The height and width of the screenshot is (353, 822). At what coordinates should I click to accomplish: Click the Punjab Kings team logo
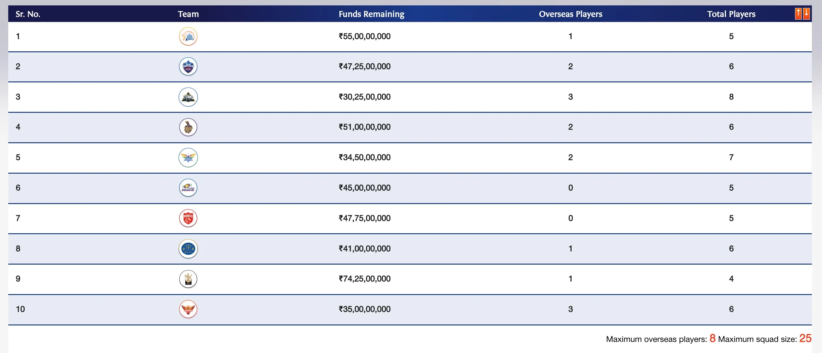click(188, 218)
